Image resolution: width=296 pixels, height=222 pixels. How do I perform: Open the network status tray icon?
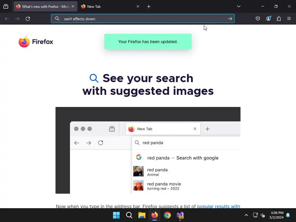click(256, 215)
